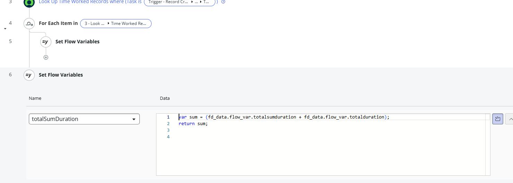513x183 pixels.
Task: Select step 6 Set Flow Variables header
Action: [x=61, y=75]
